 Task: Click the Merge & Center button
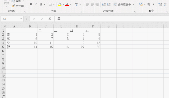point(122,4)
